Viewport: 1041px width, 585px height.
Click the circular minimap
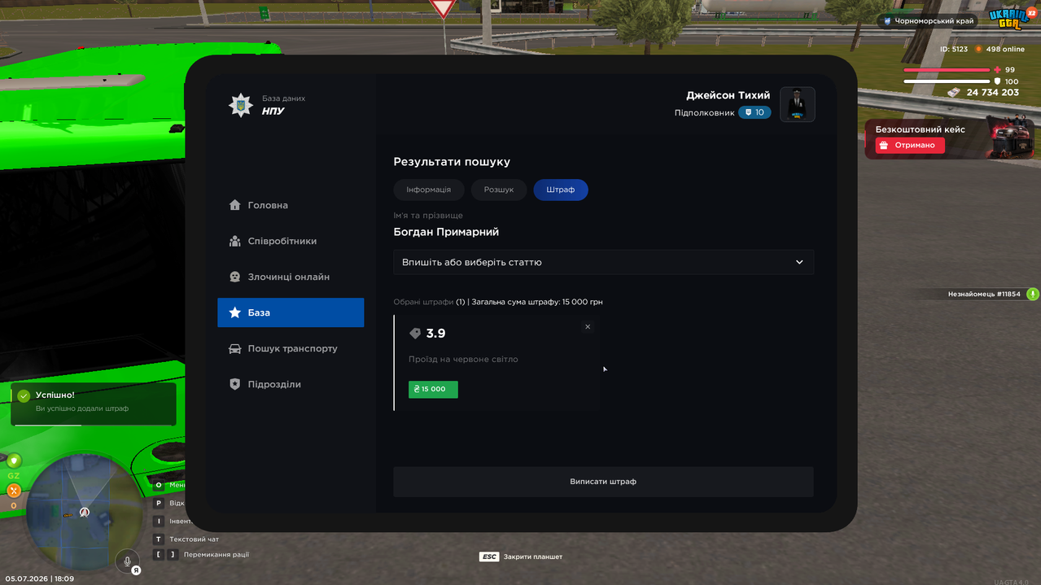point(84,512)
